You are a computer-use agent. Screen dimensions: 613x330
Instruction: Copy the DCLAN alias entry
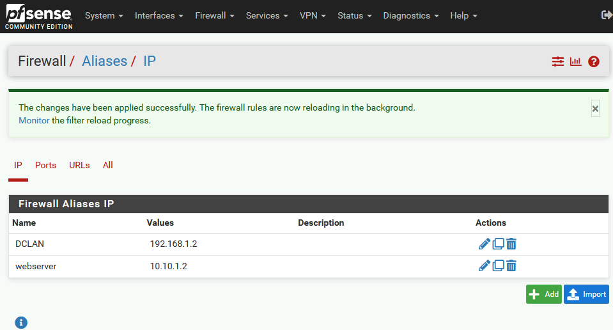tap(498, 244)
